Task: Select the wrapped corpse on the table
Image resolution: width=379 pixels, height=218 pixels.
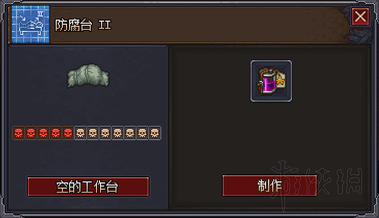Action: click(x=88, y=76)
